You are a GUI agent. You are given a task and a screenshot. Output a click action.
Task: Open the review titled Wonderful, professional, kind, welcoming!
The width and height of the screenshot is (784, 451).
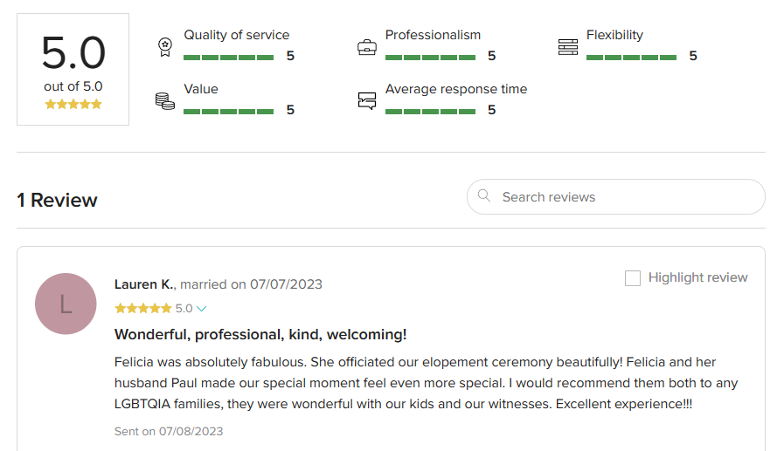(260, 334)
